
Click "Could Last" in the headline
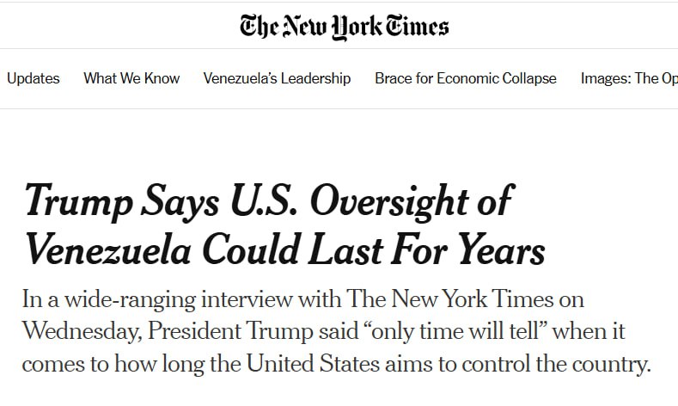281,249
